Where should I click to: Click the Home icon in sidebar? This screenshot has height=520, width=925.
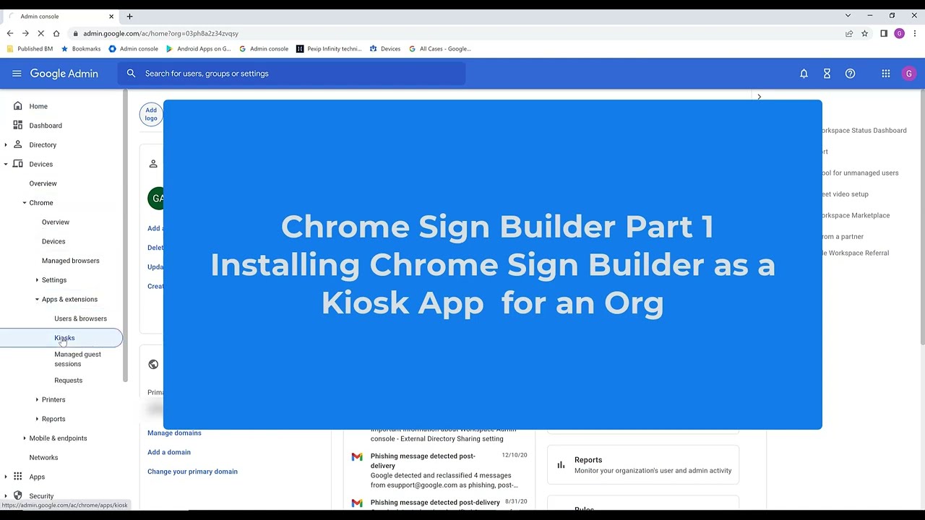[x=17, y=106]
